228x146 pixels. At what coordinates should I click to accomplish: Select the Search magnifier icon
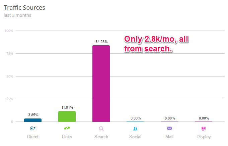[101, 129]
